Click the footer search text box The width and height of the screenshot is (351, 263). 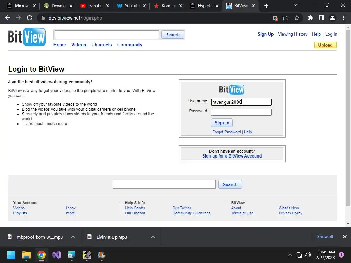point(164,184)
